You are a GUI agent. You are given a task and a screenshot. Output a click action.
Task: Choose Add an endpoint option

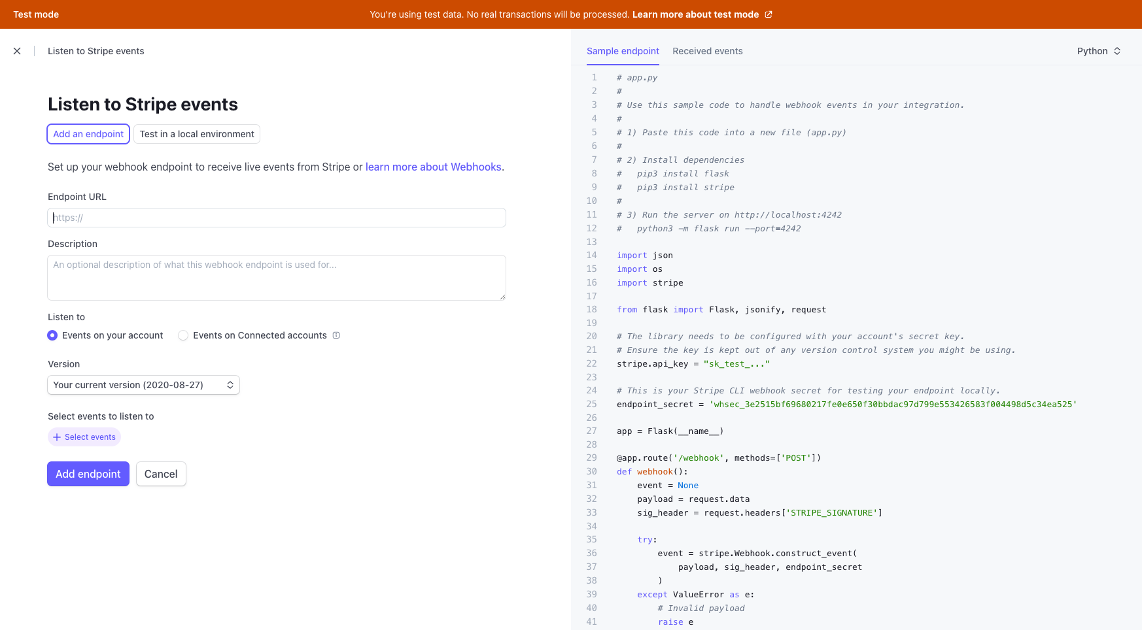(x=88, y=134)
